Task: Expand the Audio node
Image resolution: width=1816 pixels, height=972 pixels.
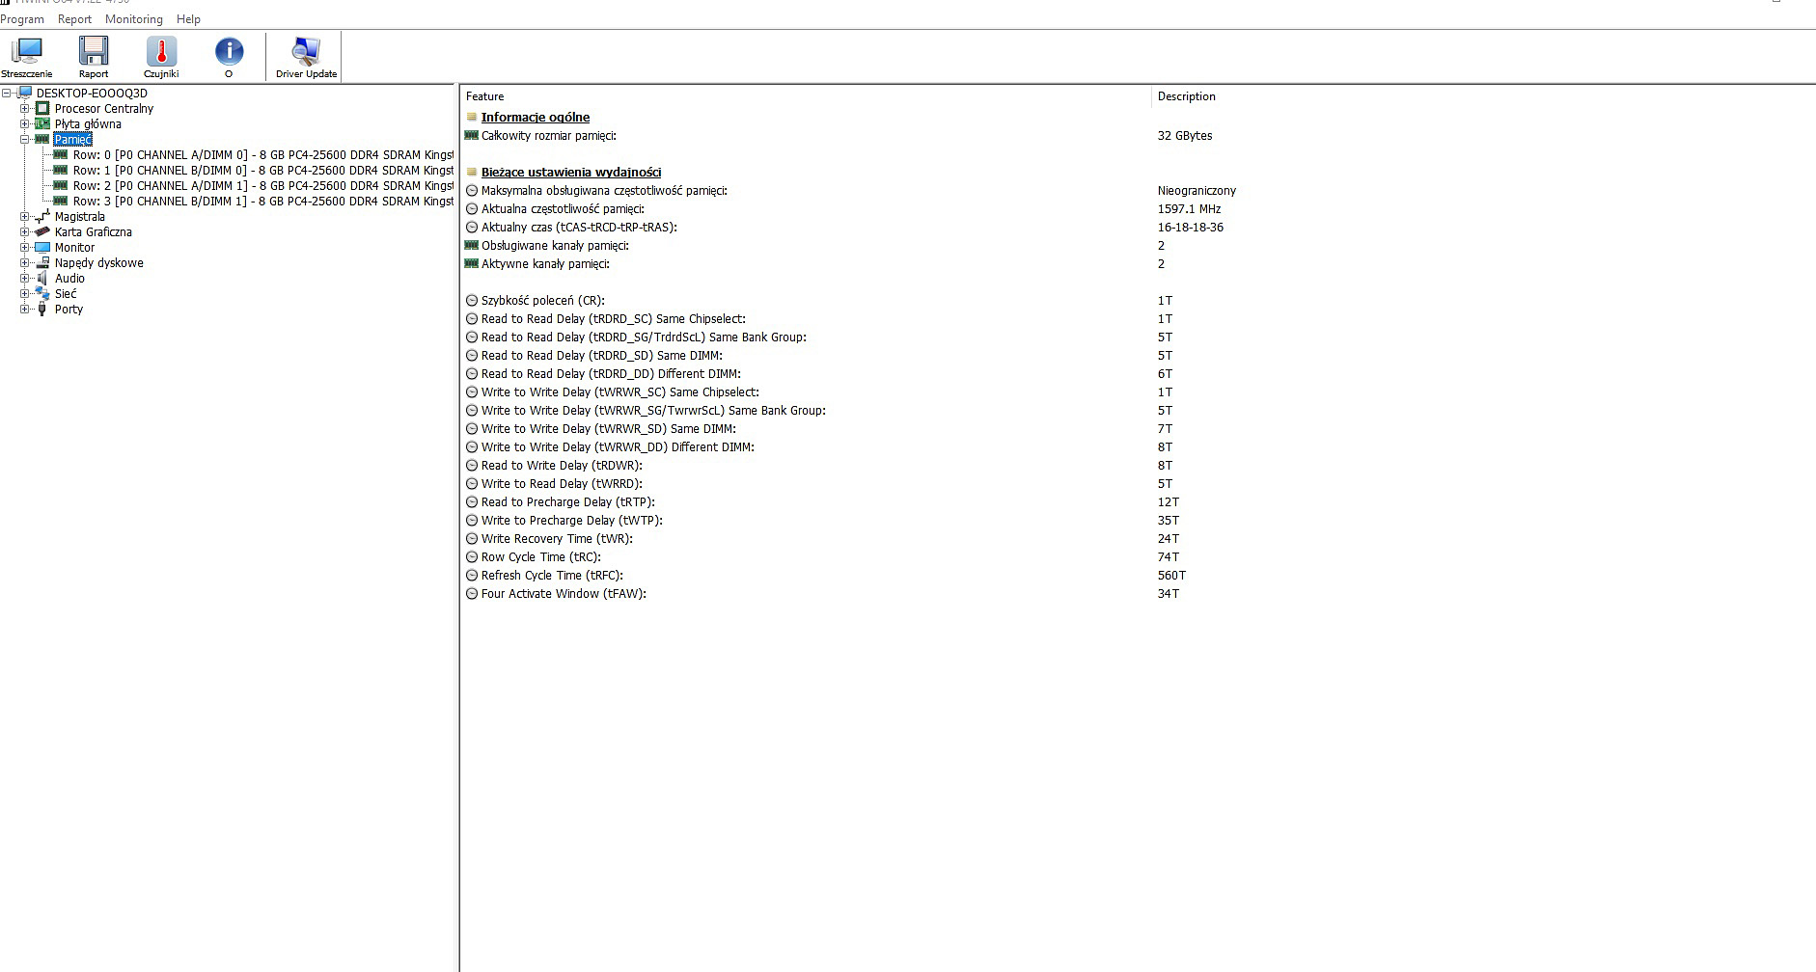Action: tap(25, 279)
